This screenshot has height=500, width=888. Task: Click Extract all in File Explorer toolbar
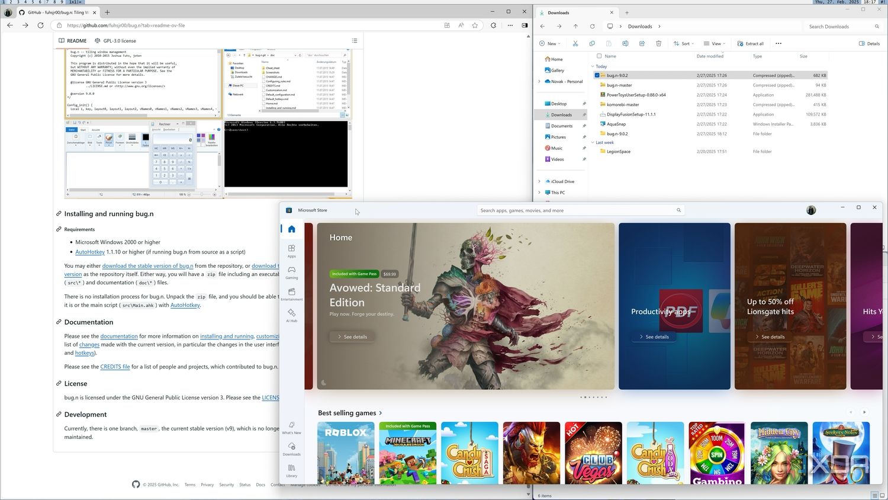[x=751, y=43]
